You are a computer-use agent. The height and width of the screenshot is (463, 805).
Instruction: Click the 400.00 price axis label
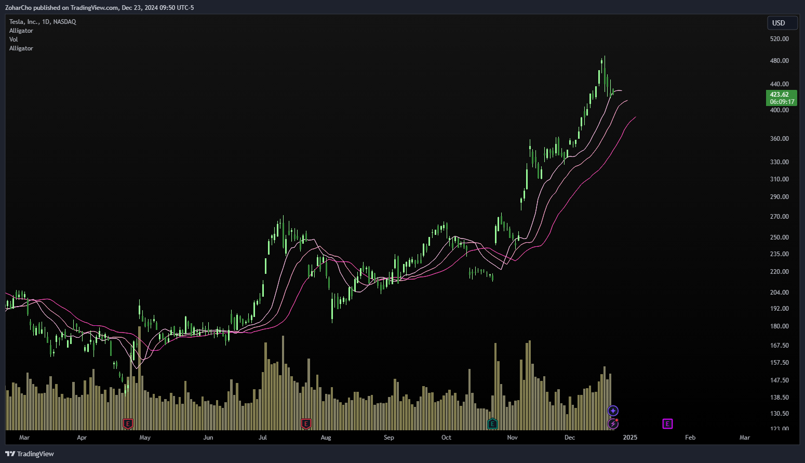click(x=779, y=110)
